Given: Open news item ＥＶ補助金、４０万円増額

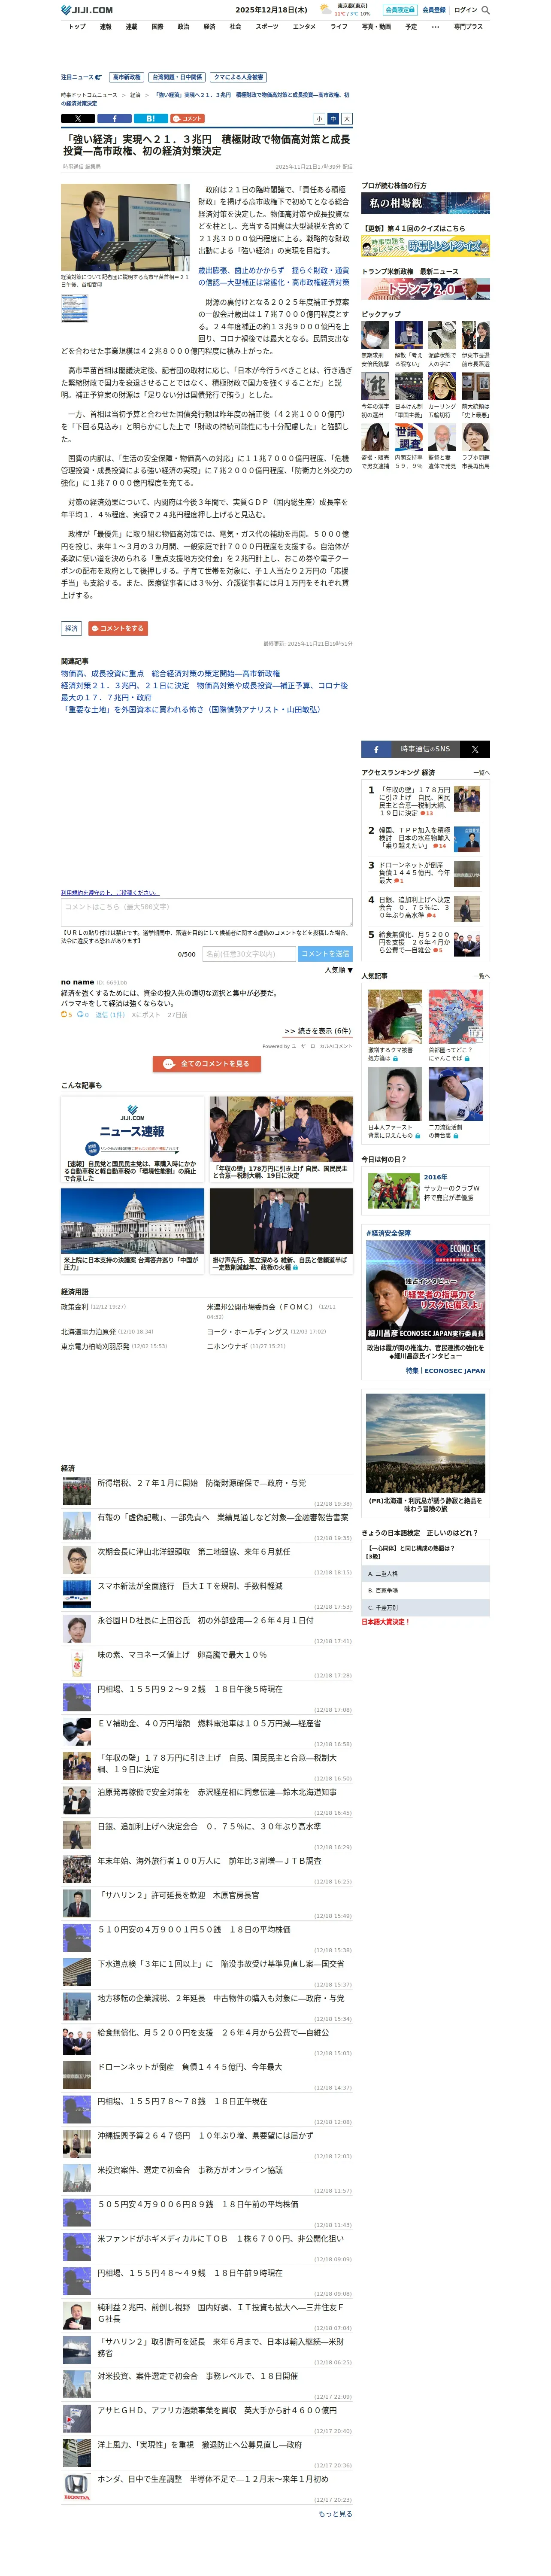Looking at the screenshot, I should click(x=209, y=1723).
